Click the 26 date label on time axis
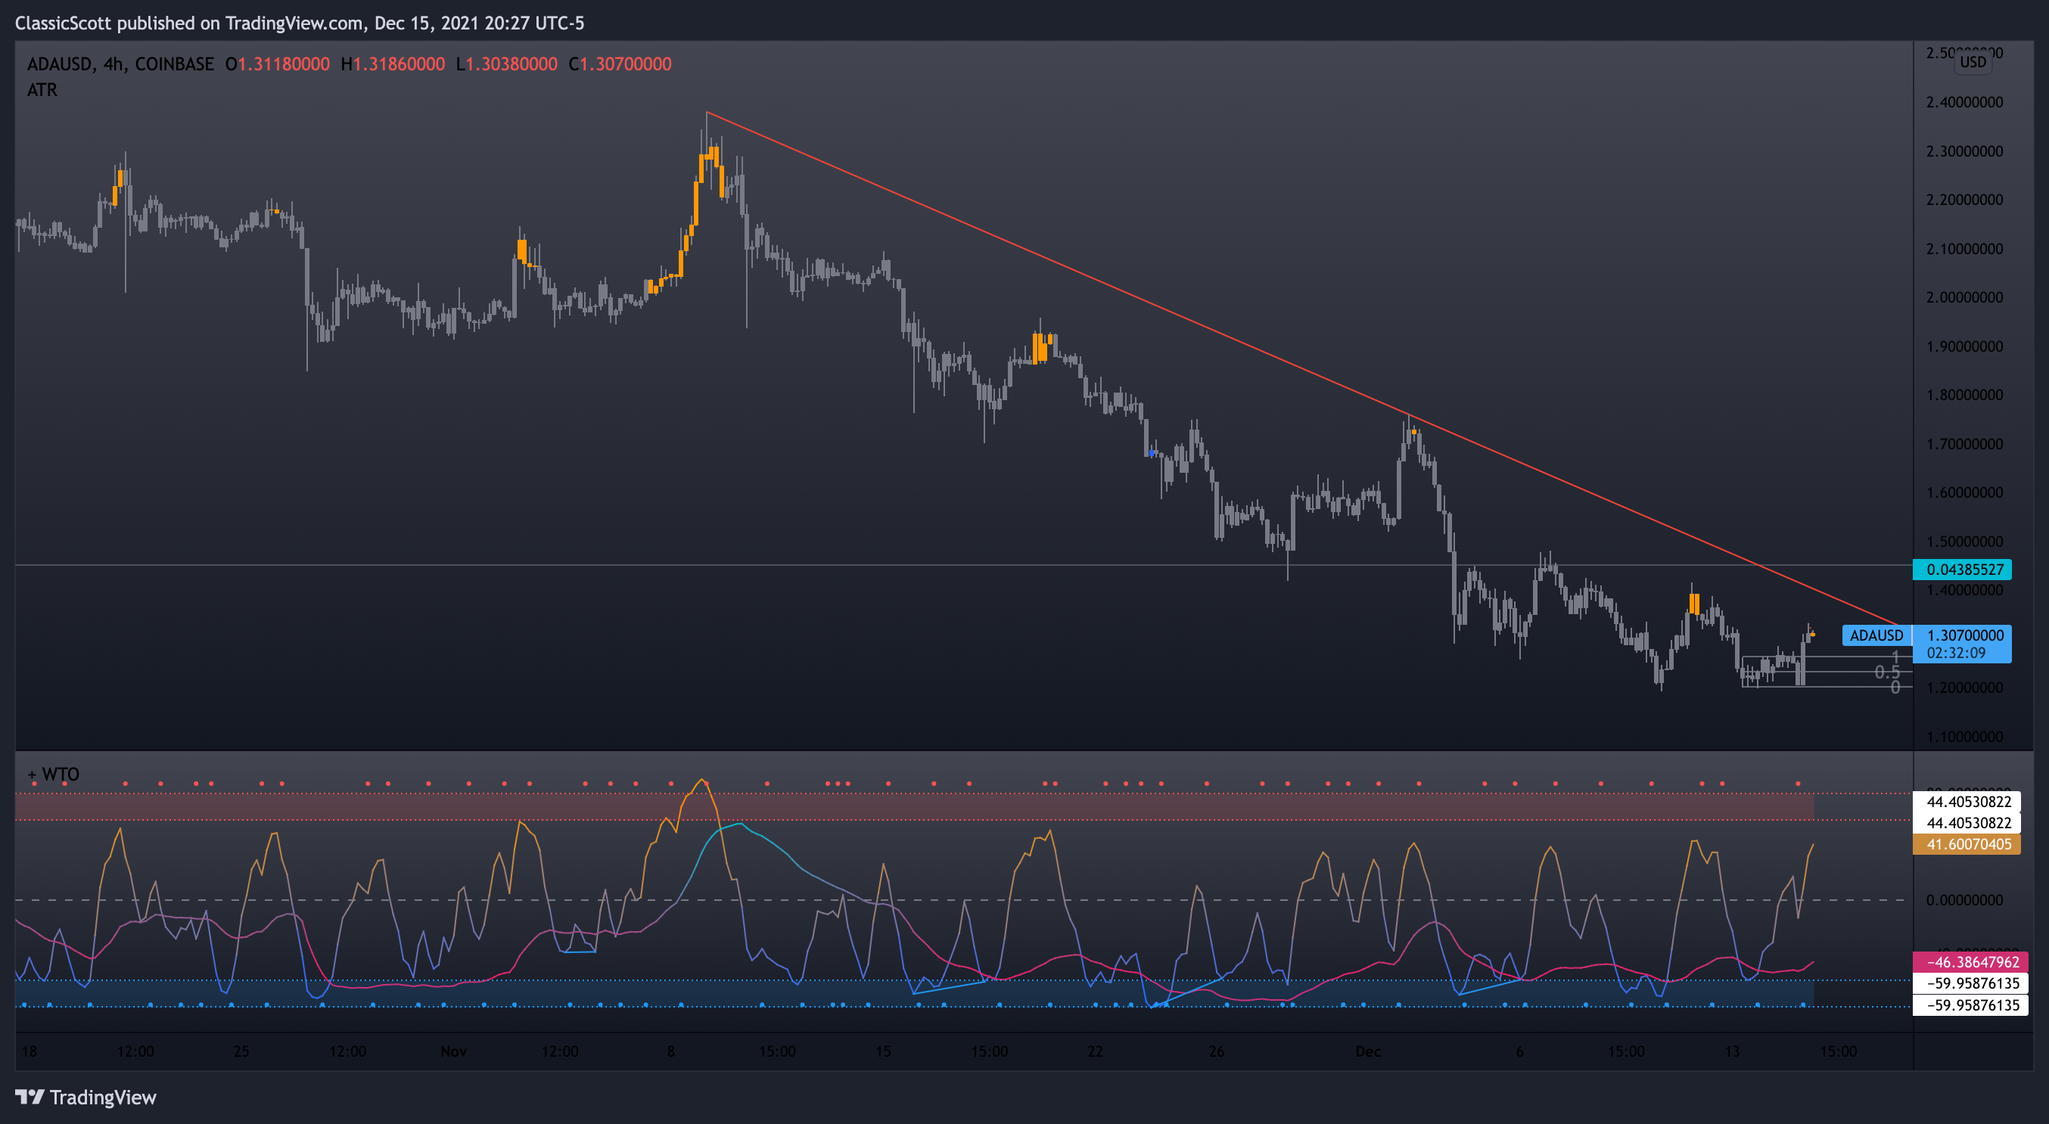Viewport: 2049px width, 1124px height. pos(1216,1051)
